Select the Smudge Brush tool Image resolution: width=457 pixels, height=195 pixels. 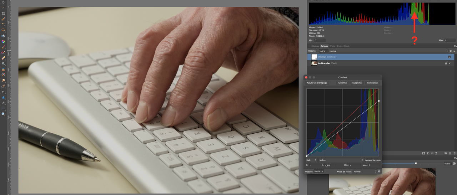pyautogui.click(x=4, y=80)
